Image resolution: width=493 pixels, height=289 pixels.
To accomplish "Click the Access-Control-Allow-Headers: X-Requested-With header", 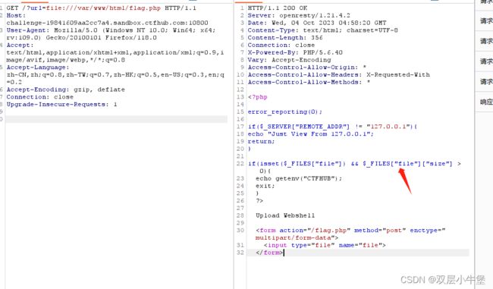I will click(x=338, y=74).
